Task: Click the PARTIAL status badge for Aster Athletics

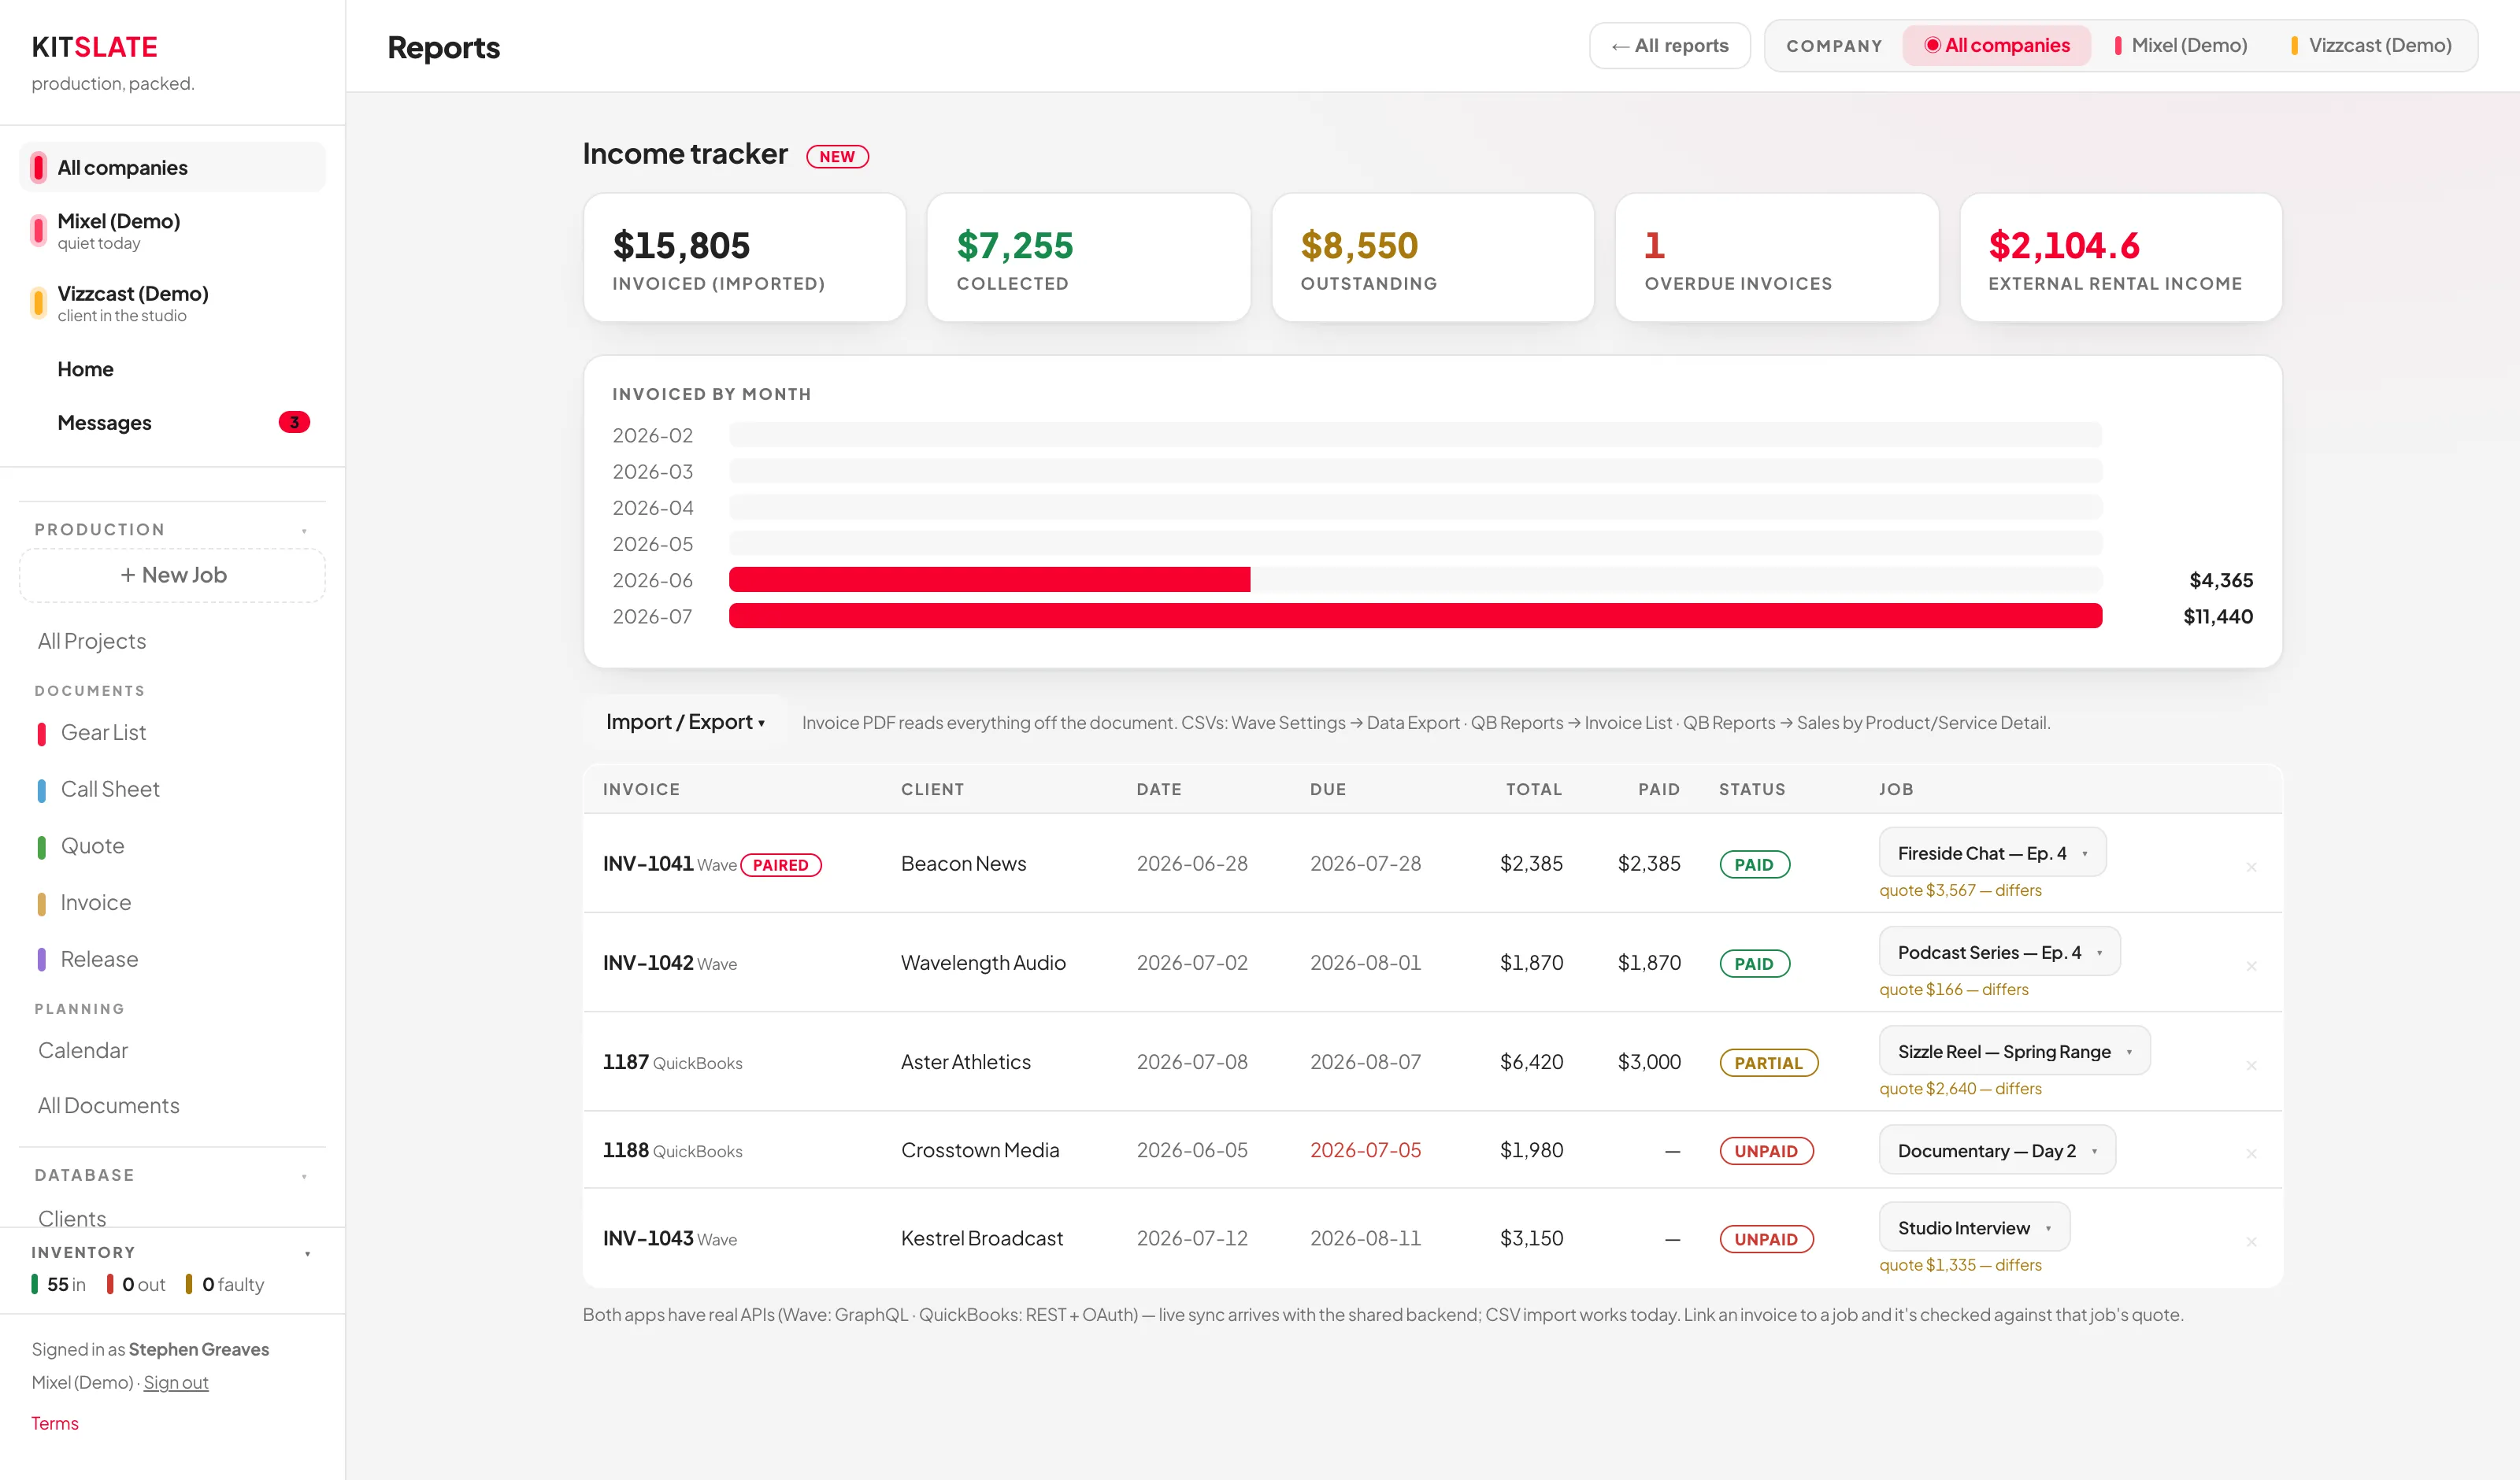Action: point(1768,1062)
